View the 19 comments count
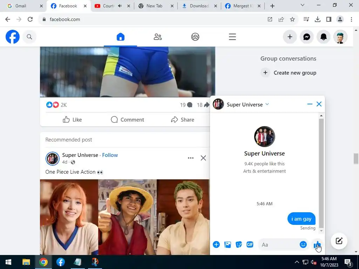The width and height of the screenshot is (359, 269). [186, 105]
